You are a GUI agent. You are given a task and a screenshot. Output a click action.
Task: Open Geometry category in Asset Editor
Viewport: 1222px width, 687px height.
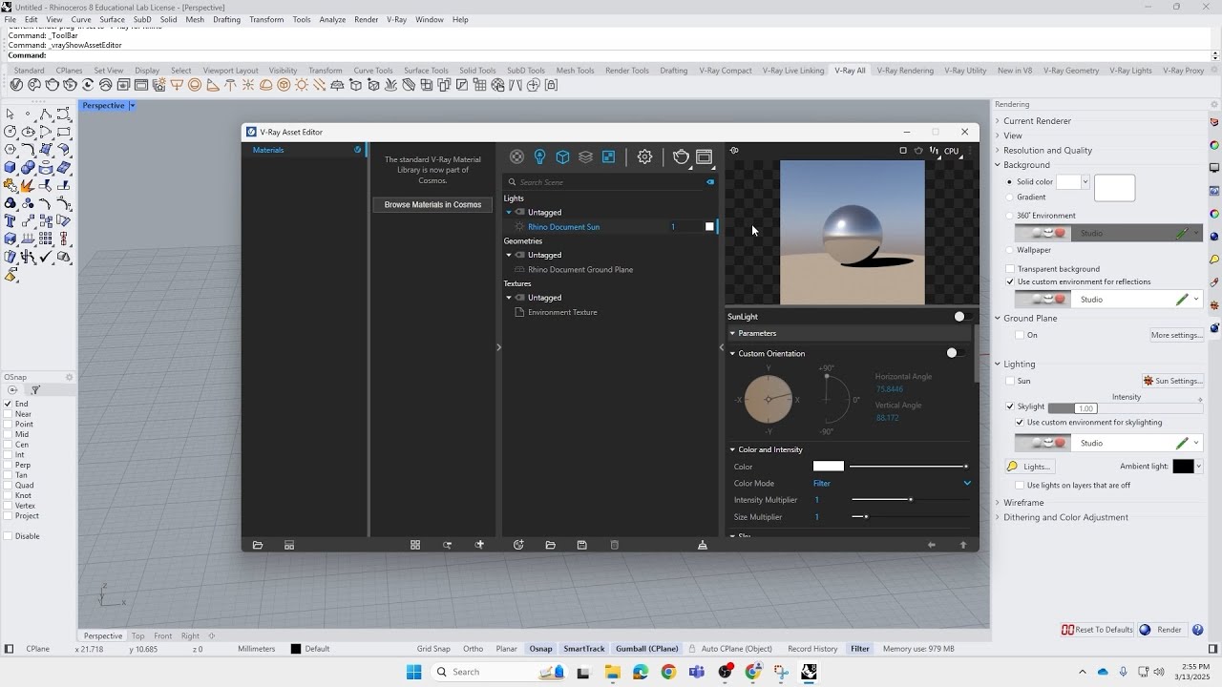562,157
